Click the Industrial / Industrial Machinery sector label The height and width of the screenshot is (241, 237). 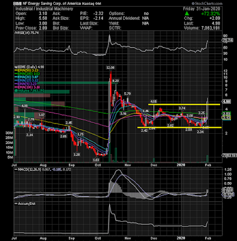(44, 9)
